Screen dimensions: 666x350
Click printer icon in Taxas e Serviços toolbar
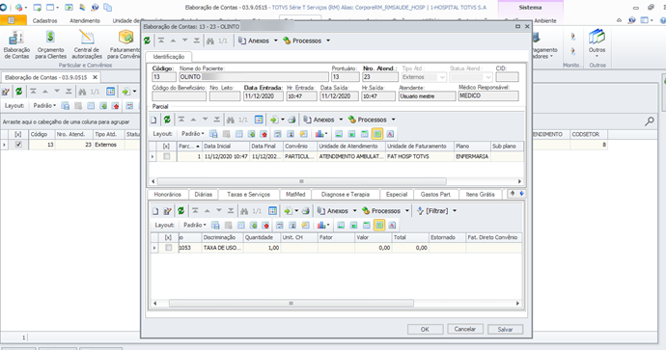pyautogui.click(x=305, y=211)
